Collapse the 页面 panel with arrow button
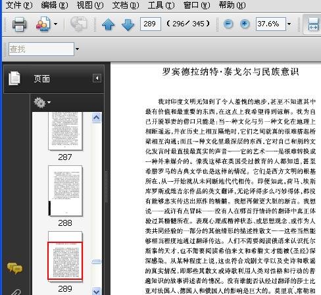 coord(97,78)
